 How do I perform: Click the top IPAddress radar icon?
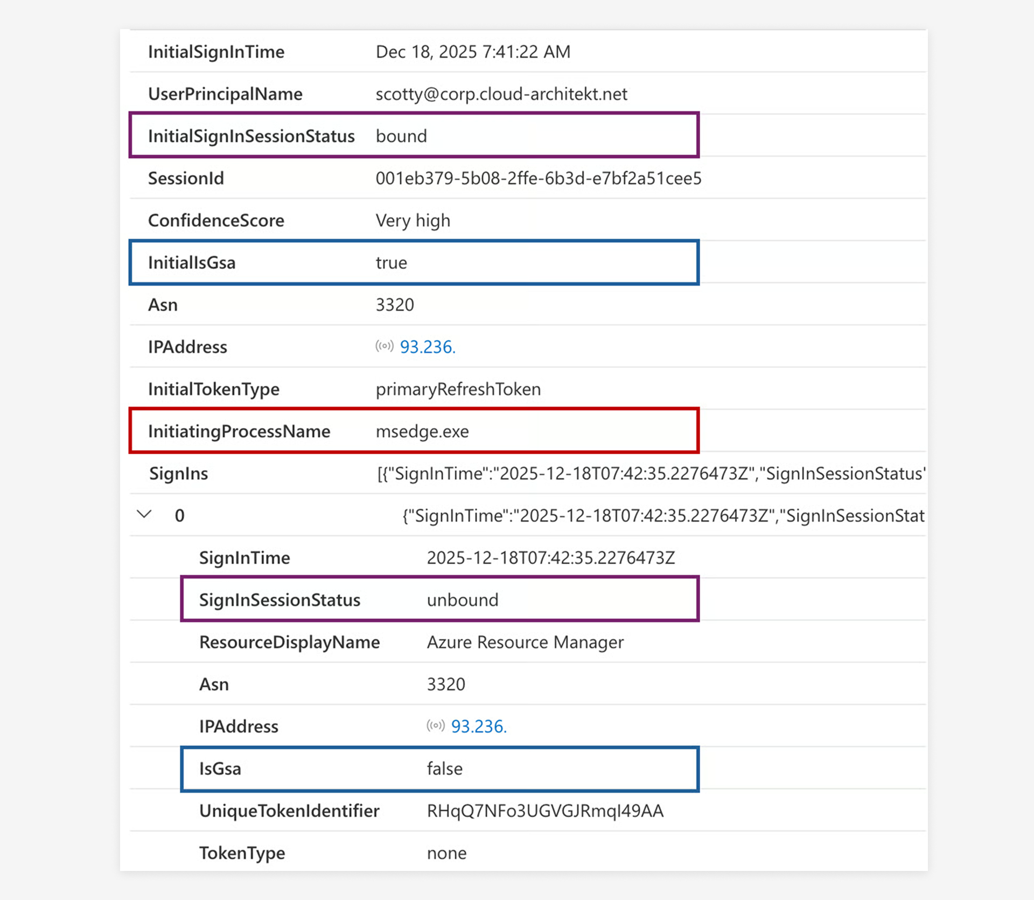pyautogui.click(x=385, y=346)
